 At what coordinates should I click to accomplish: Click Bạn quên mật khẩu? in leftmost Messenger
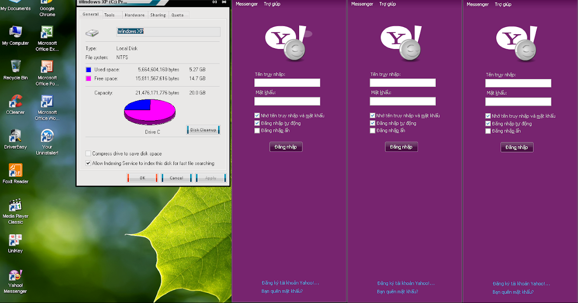pyautogui.click(x=282, y=291)
